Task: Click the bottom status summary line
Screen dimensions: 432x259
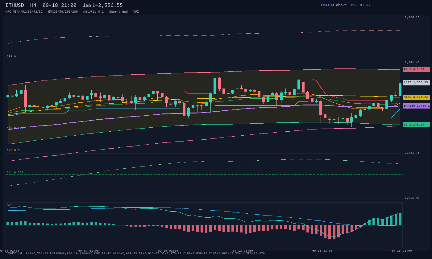Action: point(135,253)
